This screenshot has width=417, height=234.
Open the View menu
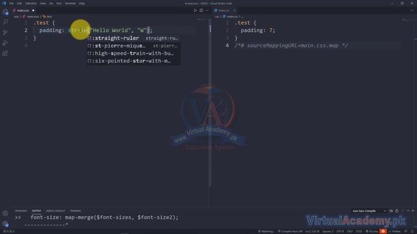click(43, 3)
